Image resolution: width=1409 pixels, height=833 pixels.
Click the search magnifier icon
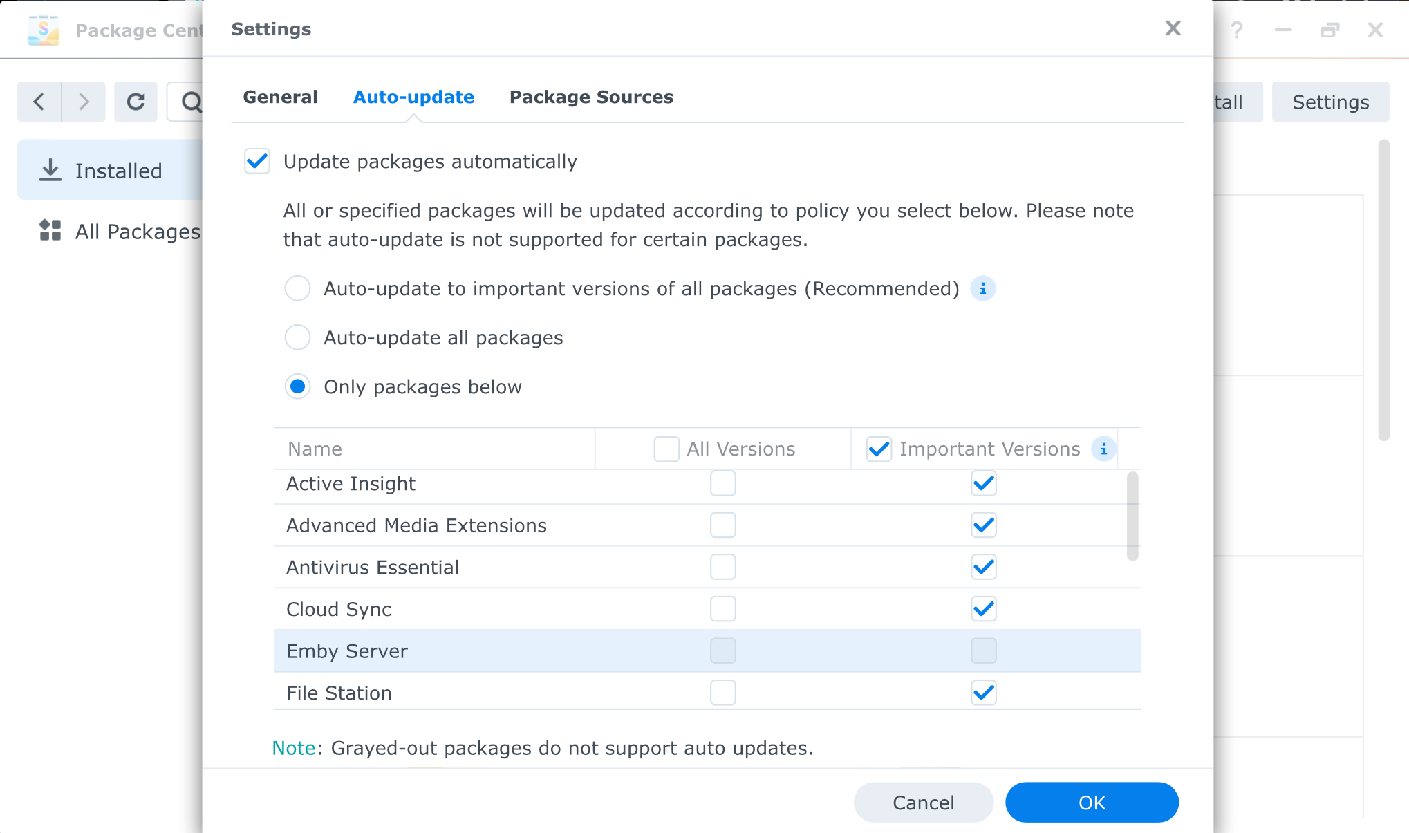tap(190, 102)
